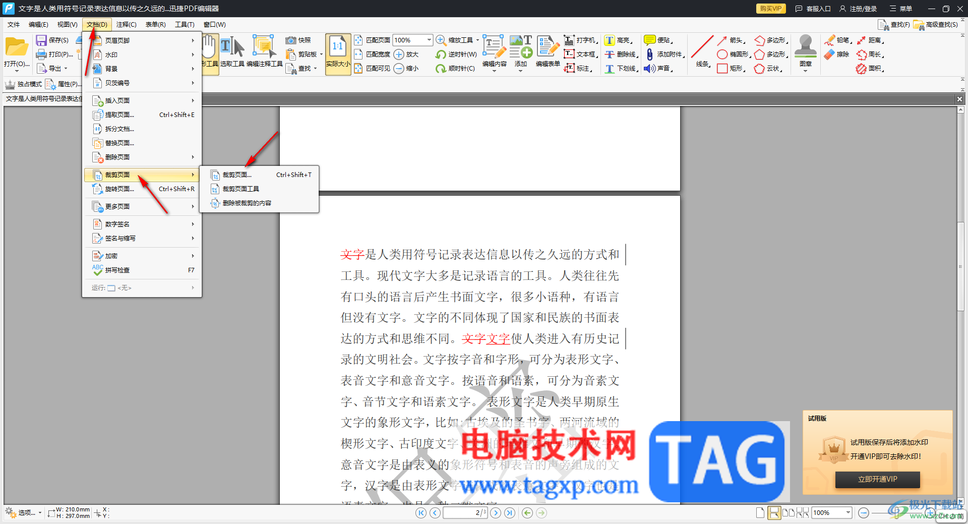Image resolution: width=968 pixels, height=524 pixels.
Task: Go to first page button
Action: pos(421,513)
